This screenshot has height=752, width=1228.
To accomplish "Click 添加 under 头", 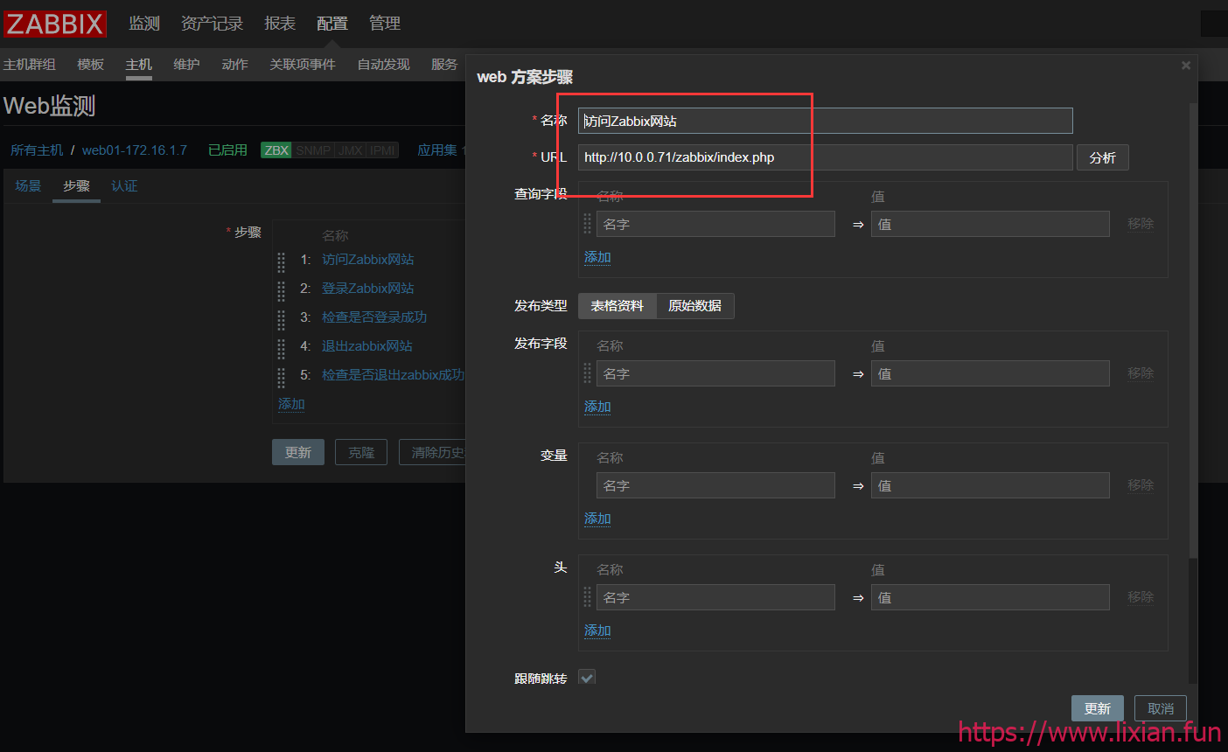I will [x=597, y=630].
